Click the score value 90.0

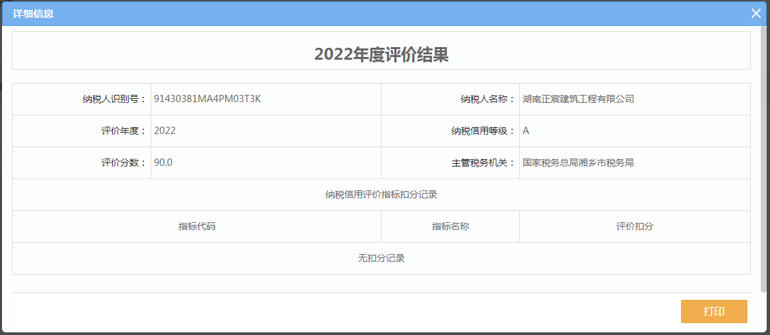pos(163,163)
